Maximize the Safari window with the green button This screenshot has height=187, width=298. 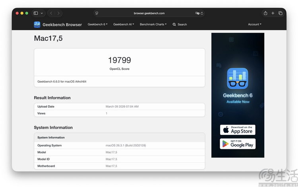tap(27, 13)
